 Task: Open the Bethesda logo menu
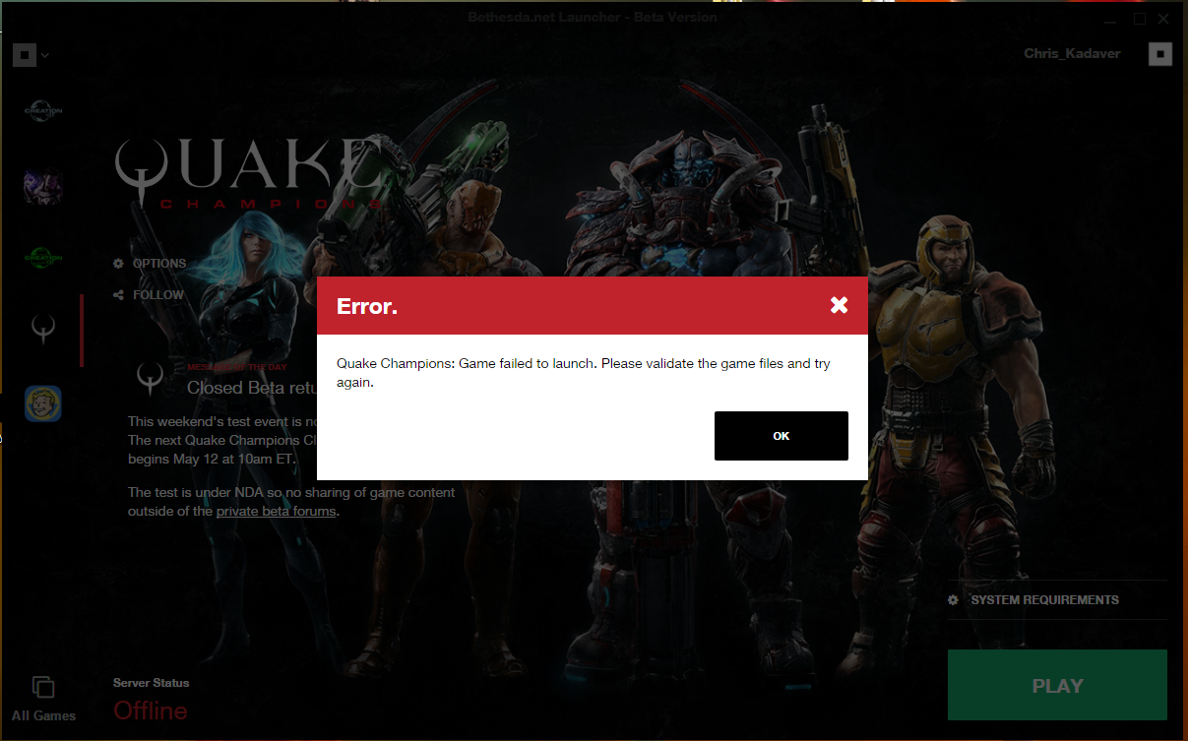click(24, 54)
